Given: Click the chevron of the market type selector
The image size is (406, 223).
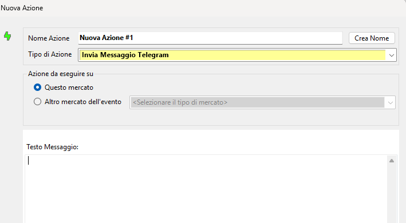Looking at the screenshot, I should point(391,103).
